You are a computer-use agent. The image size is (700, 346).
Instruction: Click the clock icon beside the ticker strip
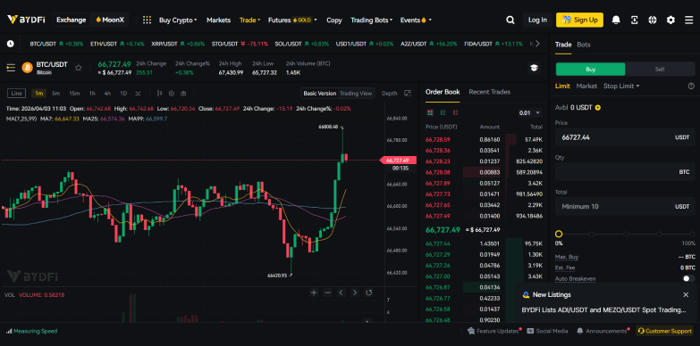pos(10,44)
